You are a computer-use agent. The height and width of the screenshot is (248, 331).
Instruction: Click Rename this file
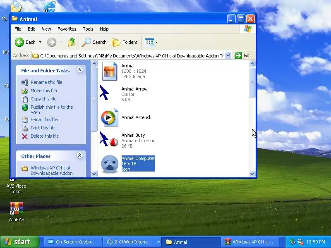46,82
